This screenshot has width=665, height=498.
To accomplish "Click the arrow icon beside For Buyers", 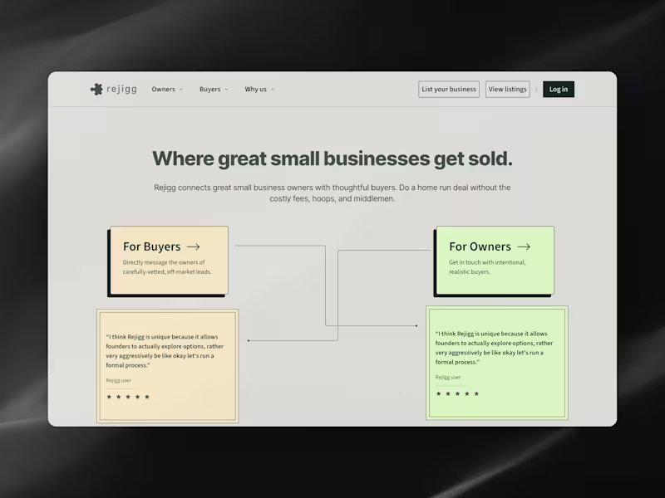I will click(x=194, y=247).
